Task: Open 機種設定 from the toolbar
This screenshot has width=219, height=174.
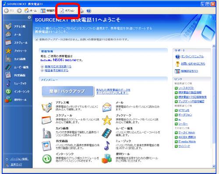Action: pyautogui.click(x=48, y=11)
